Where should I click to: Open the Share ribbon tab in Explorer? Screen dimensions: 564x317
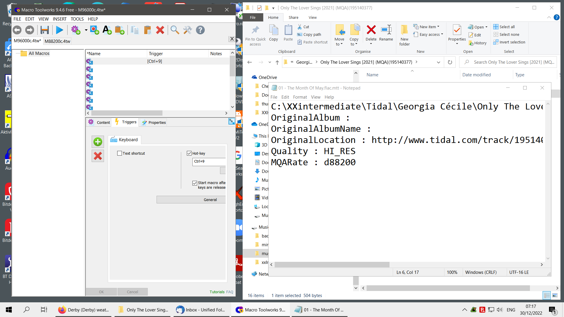pos(293,17)
